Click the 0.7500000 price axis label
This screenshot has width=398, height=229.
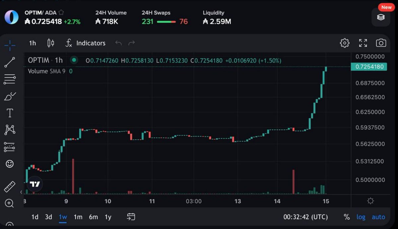click(370, 57)
